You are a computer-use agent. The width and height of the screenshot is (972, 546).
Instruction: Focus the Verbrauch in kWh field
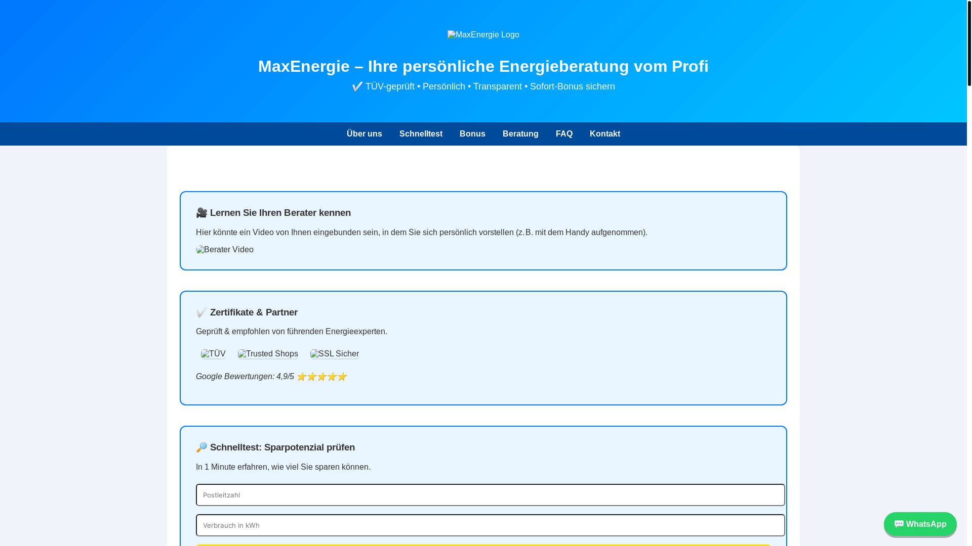coord(490,525)
